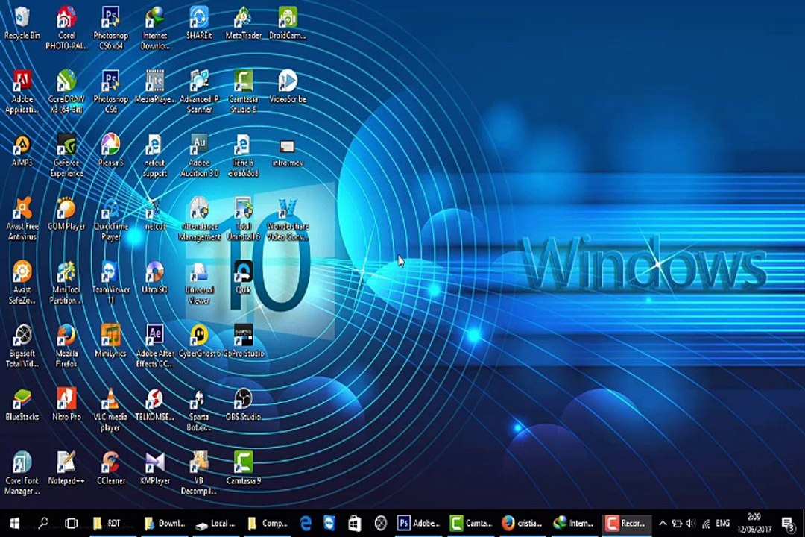Click the Picasa 3 desktop icon
The image size is (805, 537).
tap(110, 150)
